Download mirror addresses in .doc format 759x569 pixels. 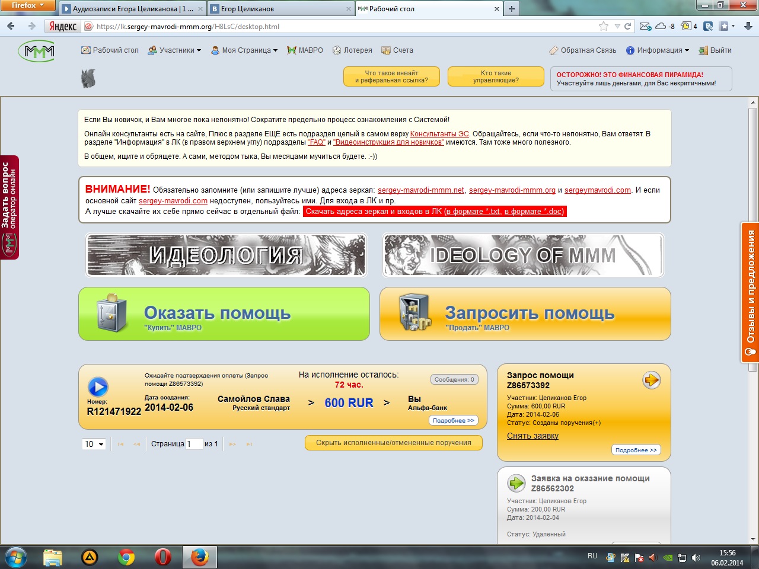coord(534,212)
